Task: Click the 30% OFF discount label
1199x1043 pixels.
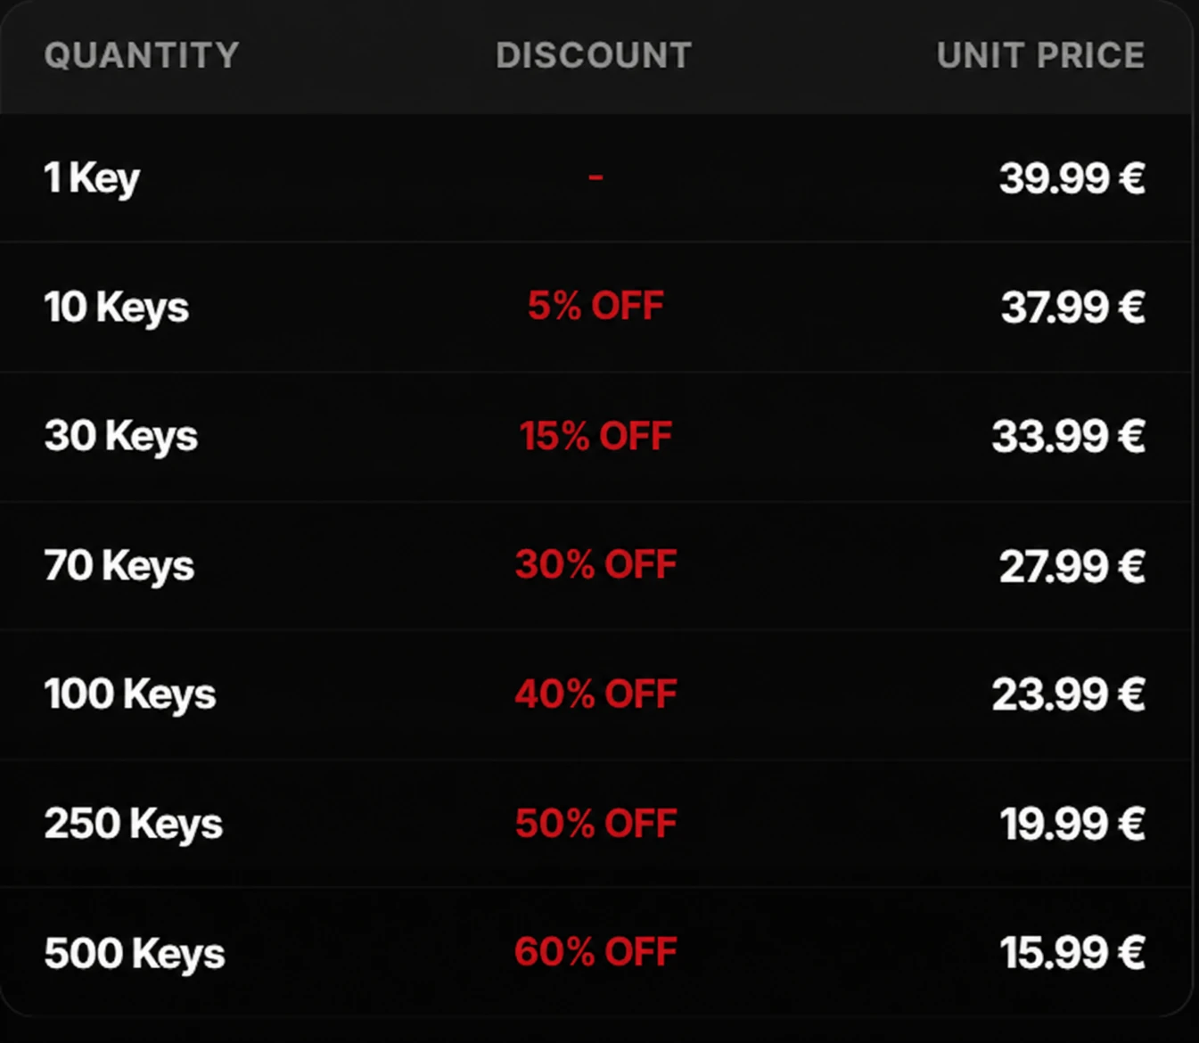Action: (x=595, y=564)
